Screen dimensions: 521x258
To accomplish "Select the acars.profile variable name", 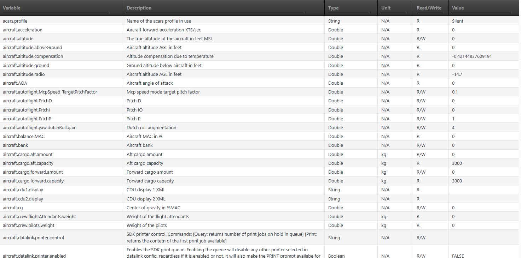I will click(15, 21).
